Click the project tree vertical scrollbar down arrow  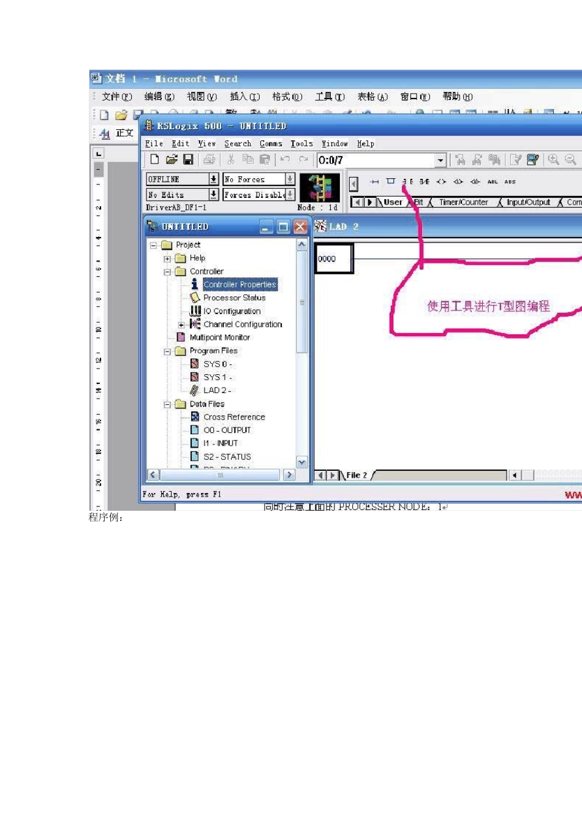pos(301,462)
